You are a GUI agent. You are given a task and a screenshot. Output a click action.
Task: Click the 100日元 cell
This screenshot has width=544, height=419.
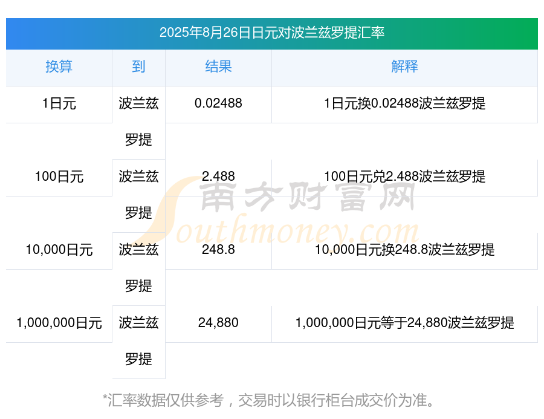point(59,177)
